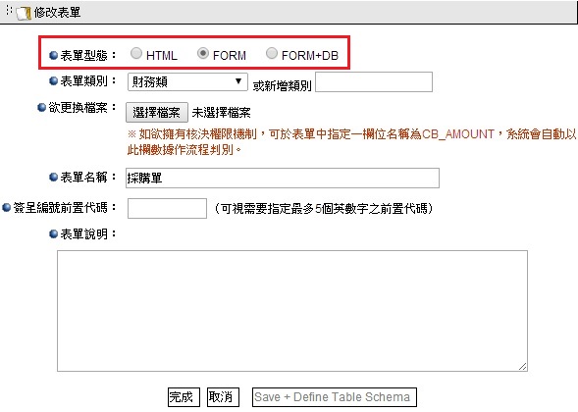578x412 pixels.
Task: Select the FORM radio button
Action: pos(203,53)
